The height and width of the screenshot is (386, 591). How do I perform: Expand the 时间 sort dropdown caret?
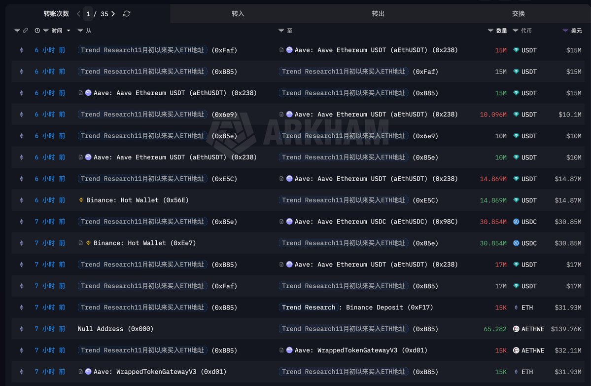[69, 31]
